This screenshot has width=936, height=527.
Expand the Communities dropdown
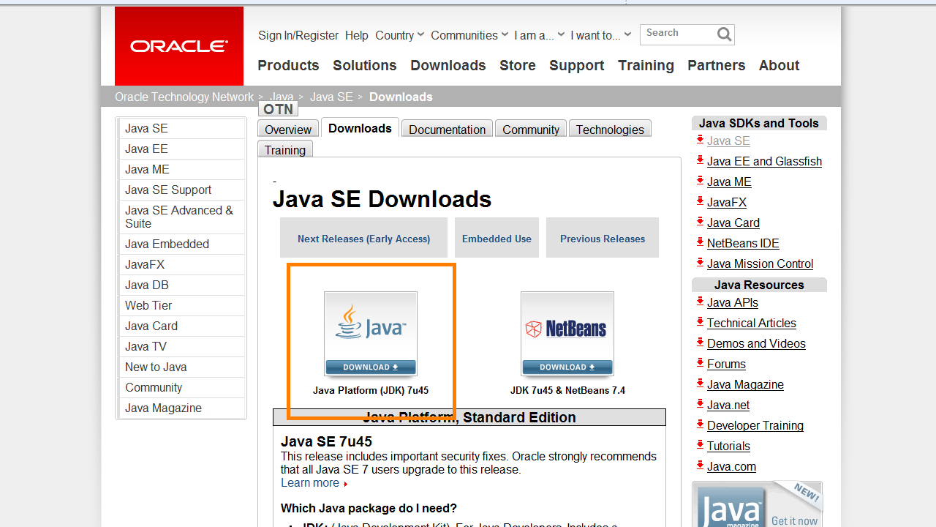coord(469,35)
